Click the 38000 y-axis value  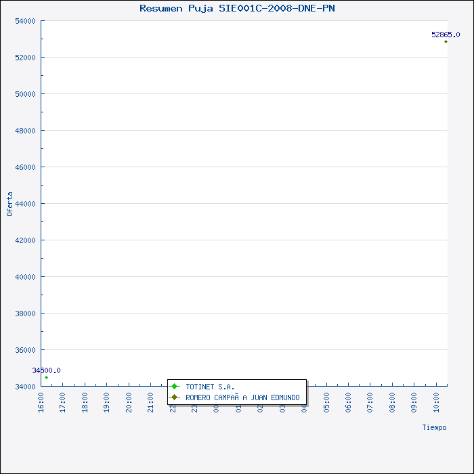[25, 314]
